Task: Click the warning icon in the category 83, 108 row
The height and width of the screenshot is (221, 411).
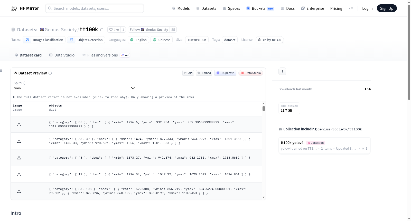Action: pyautogui.click(x=19, y=191)
